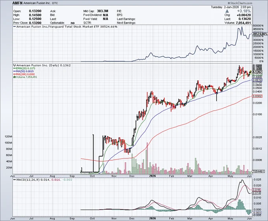Viewport: 268px width, 221px height.
Task: Click the red 0.0302 MA tag on price axis
Action: [257, 97]
